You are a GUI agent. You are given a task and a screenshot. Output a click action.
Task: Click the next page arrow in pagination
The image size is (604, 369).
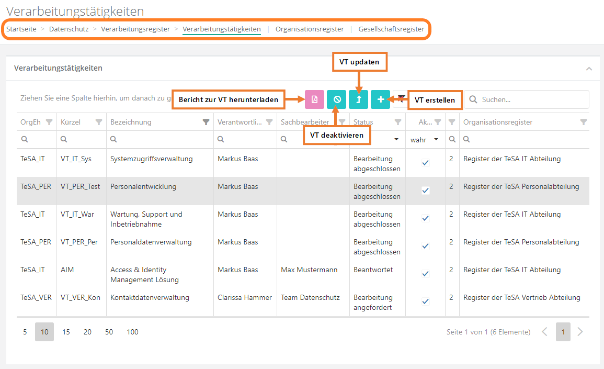click(x=580, y=332)
